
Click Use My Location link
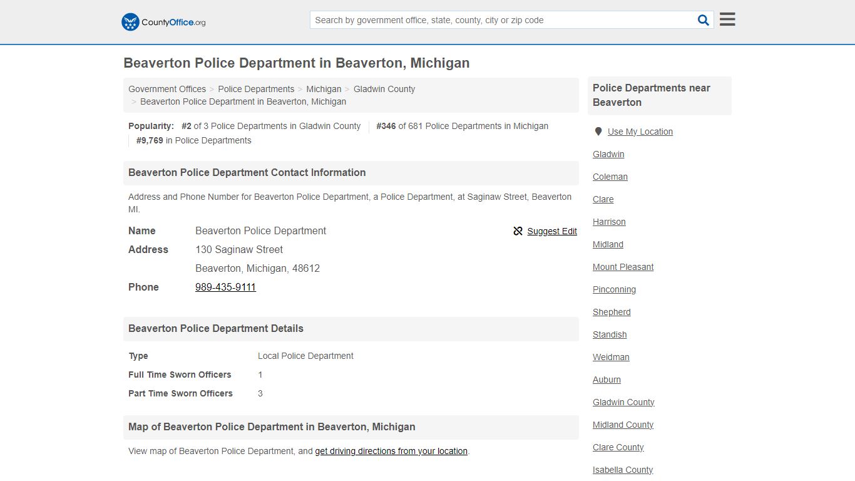coord(640,132)
